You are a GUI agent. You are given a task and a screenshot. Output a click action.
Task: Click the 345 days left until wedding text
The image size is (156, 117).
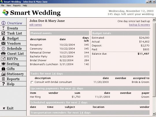(131, 14)
